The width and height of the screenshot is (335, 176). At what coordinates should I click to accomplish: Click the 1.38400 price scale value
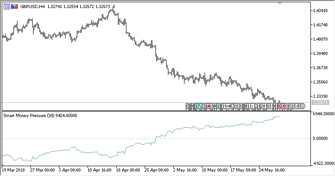(320, 54)
